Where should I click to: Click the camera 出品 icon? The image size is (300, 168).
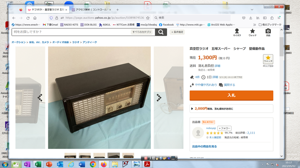point(268,32)
